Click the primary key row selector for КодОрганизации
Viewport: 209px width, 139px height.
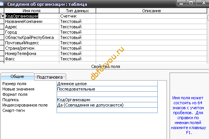2,16
